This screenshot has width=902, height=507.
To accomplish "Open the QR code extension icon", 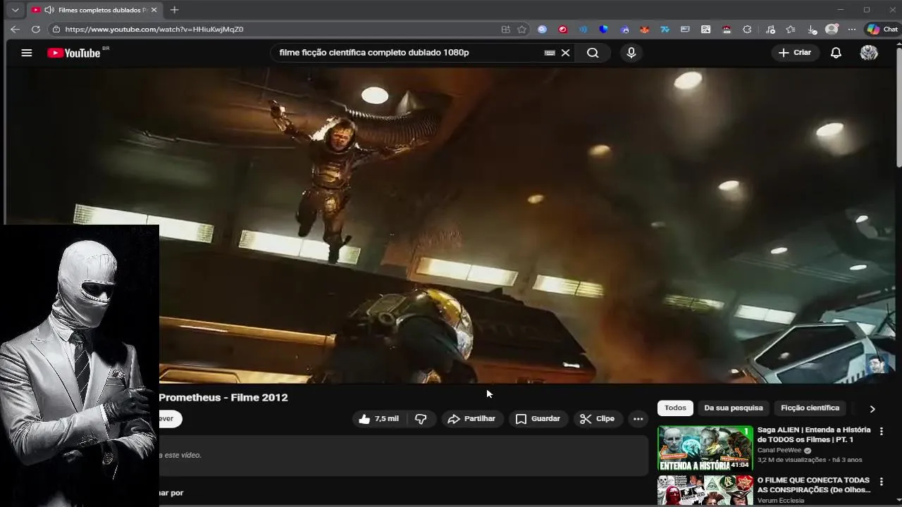I will [705, 29].
